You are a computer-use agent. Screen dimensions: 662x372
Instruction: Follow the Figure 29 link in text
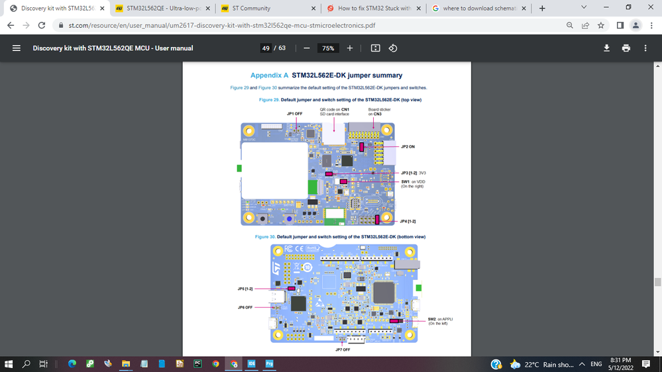coord(239,88)
